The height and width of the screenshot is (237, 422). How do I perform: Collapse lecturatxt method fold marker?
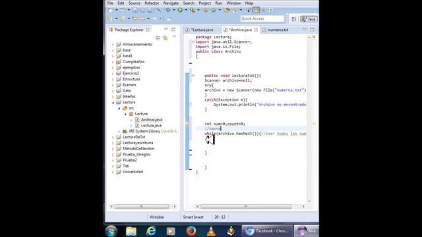[193, 76]
